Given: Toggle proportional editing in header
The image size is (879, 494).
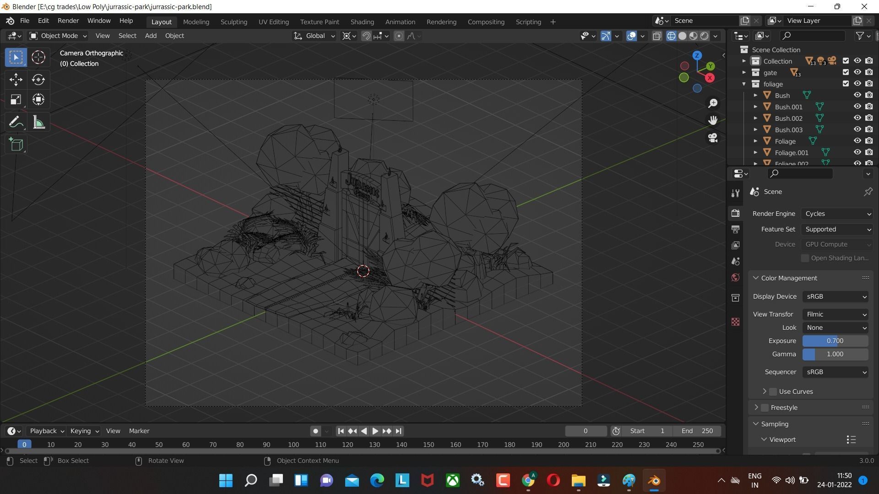Looking at the screenshot, I should coord(399,36).
